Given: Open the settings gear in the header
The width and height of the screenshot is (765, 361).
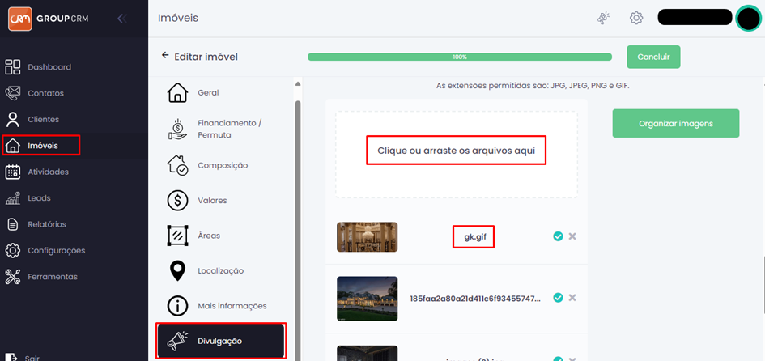Looking at the screenshot, I should click(636, 18).
